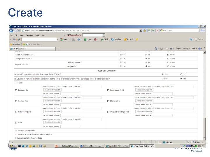Click Find/Verify Asset# for Injection Mold
Screen dimensions: 210x157
(52, 101)
